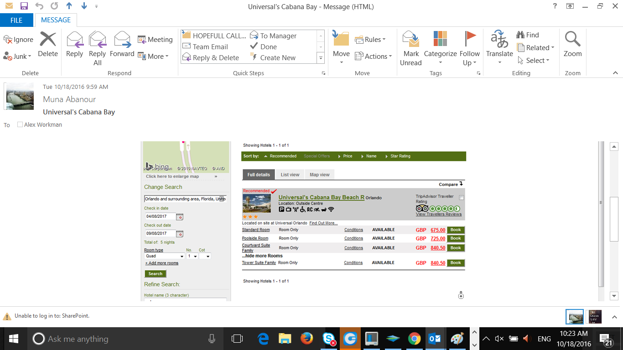Click the Ignore conversation icon
Viewport: 623px width, 350px height.
click(8, 40)
